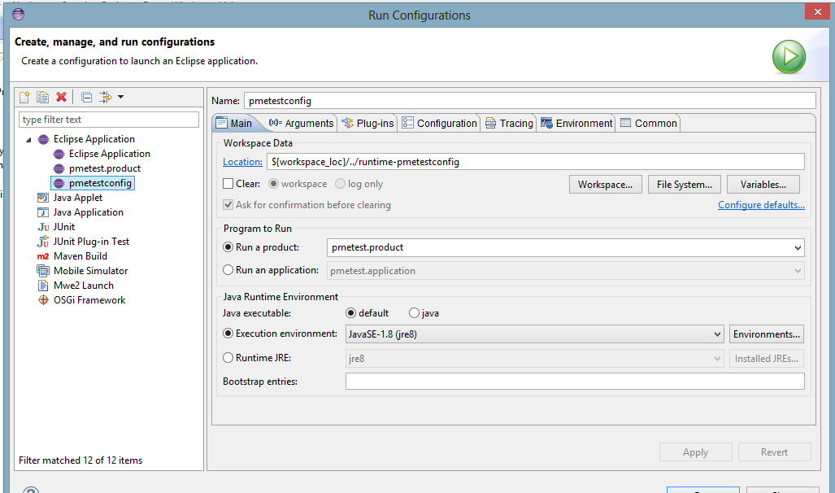This screenshot has height=493, width=835.
Task: Select the Java Applet configuration type
Action: click(x=77, y=198)
